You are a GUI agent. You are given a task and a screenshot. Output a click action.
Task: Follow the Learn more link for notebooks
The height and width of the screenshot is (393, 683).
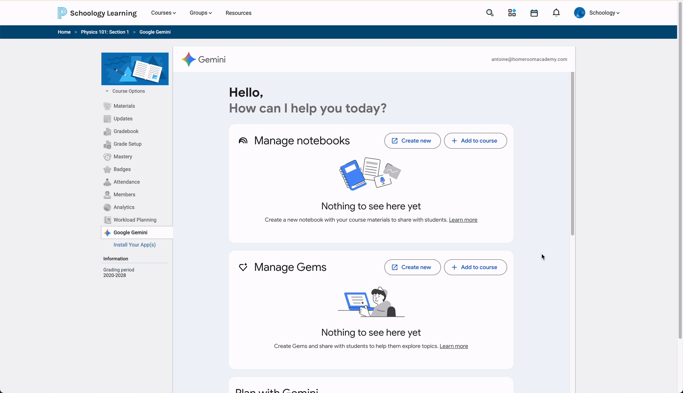[463, 220]
